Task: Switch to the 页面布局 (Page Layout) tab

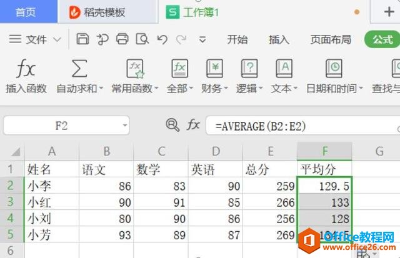Action: click(331, 39)
